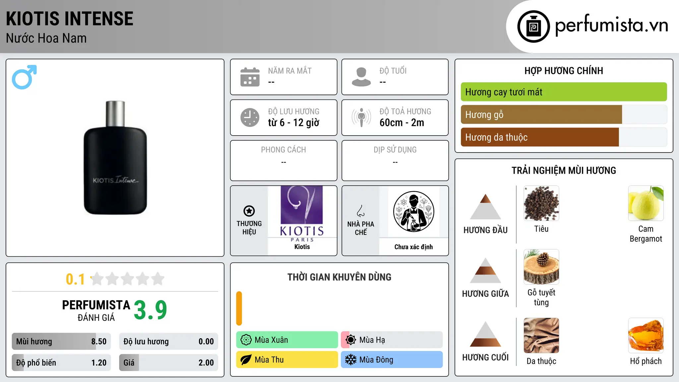The image size is (679, 382).
Task: Click the orange recommended-time vertical bar
Action: click(239, 308)
